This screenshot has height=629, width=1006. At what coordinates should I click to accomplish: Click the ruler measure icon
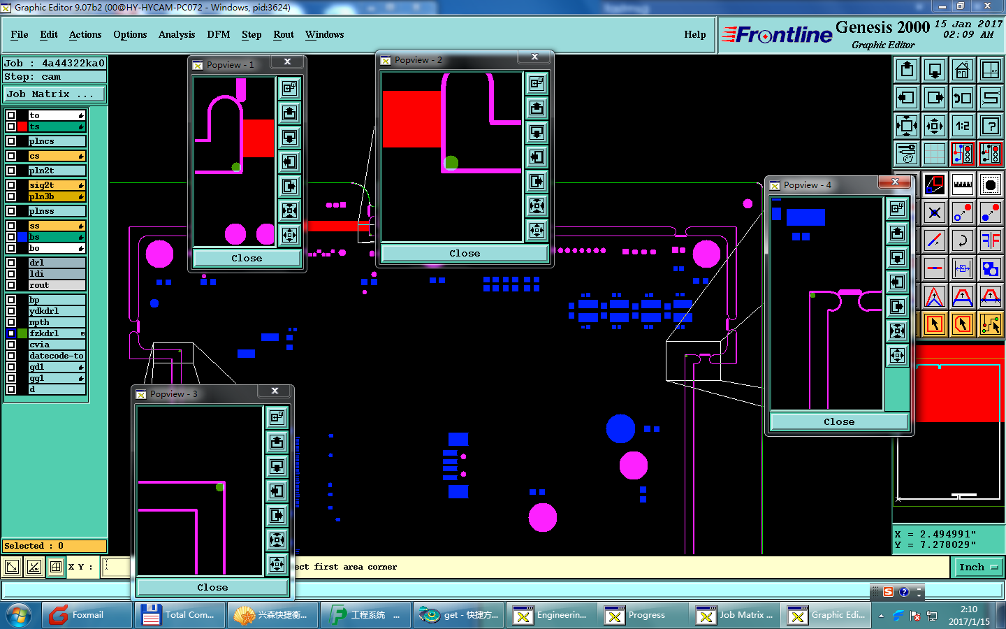pos(963,185)
